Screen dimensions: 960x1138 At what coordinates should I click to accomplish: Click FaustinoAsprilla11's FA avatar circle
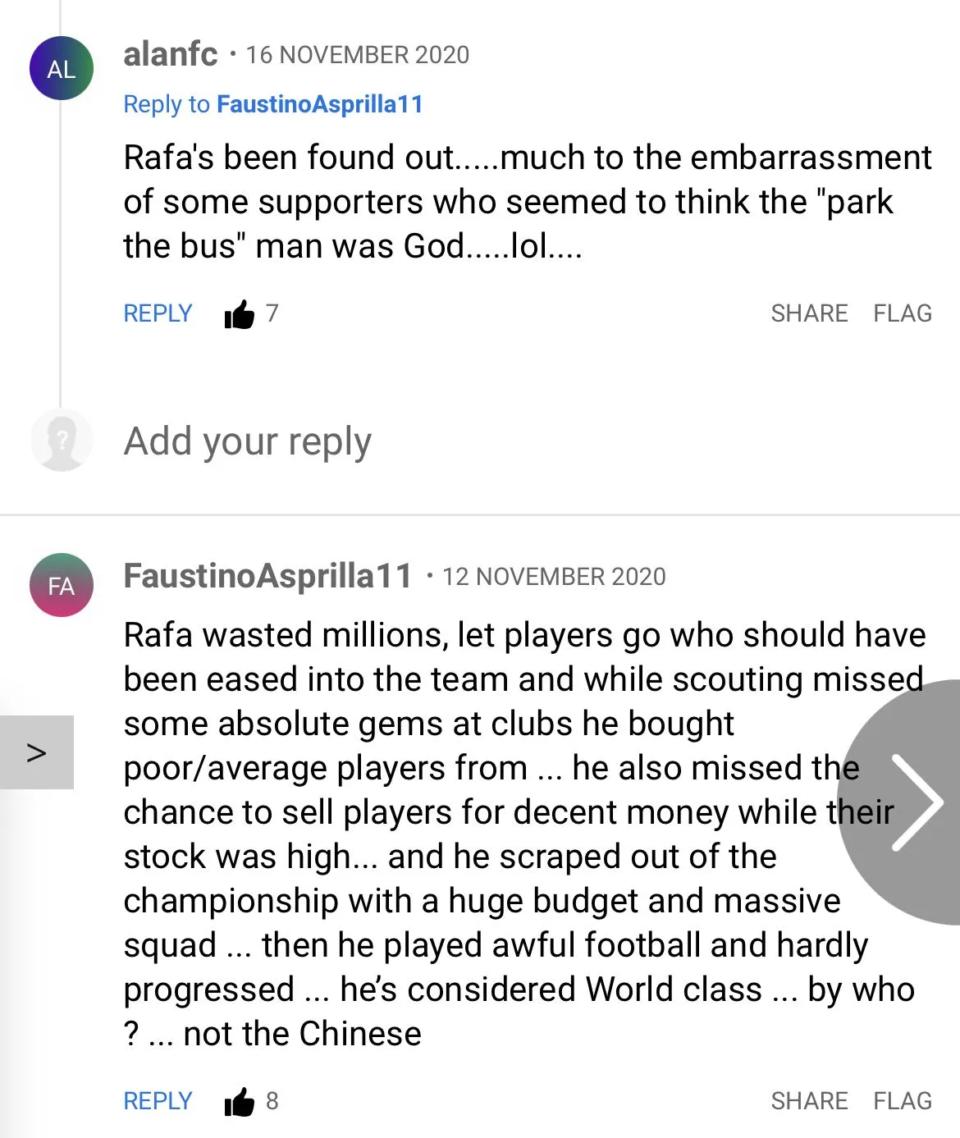tap(62, 585)
